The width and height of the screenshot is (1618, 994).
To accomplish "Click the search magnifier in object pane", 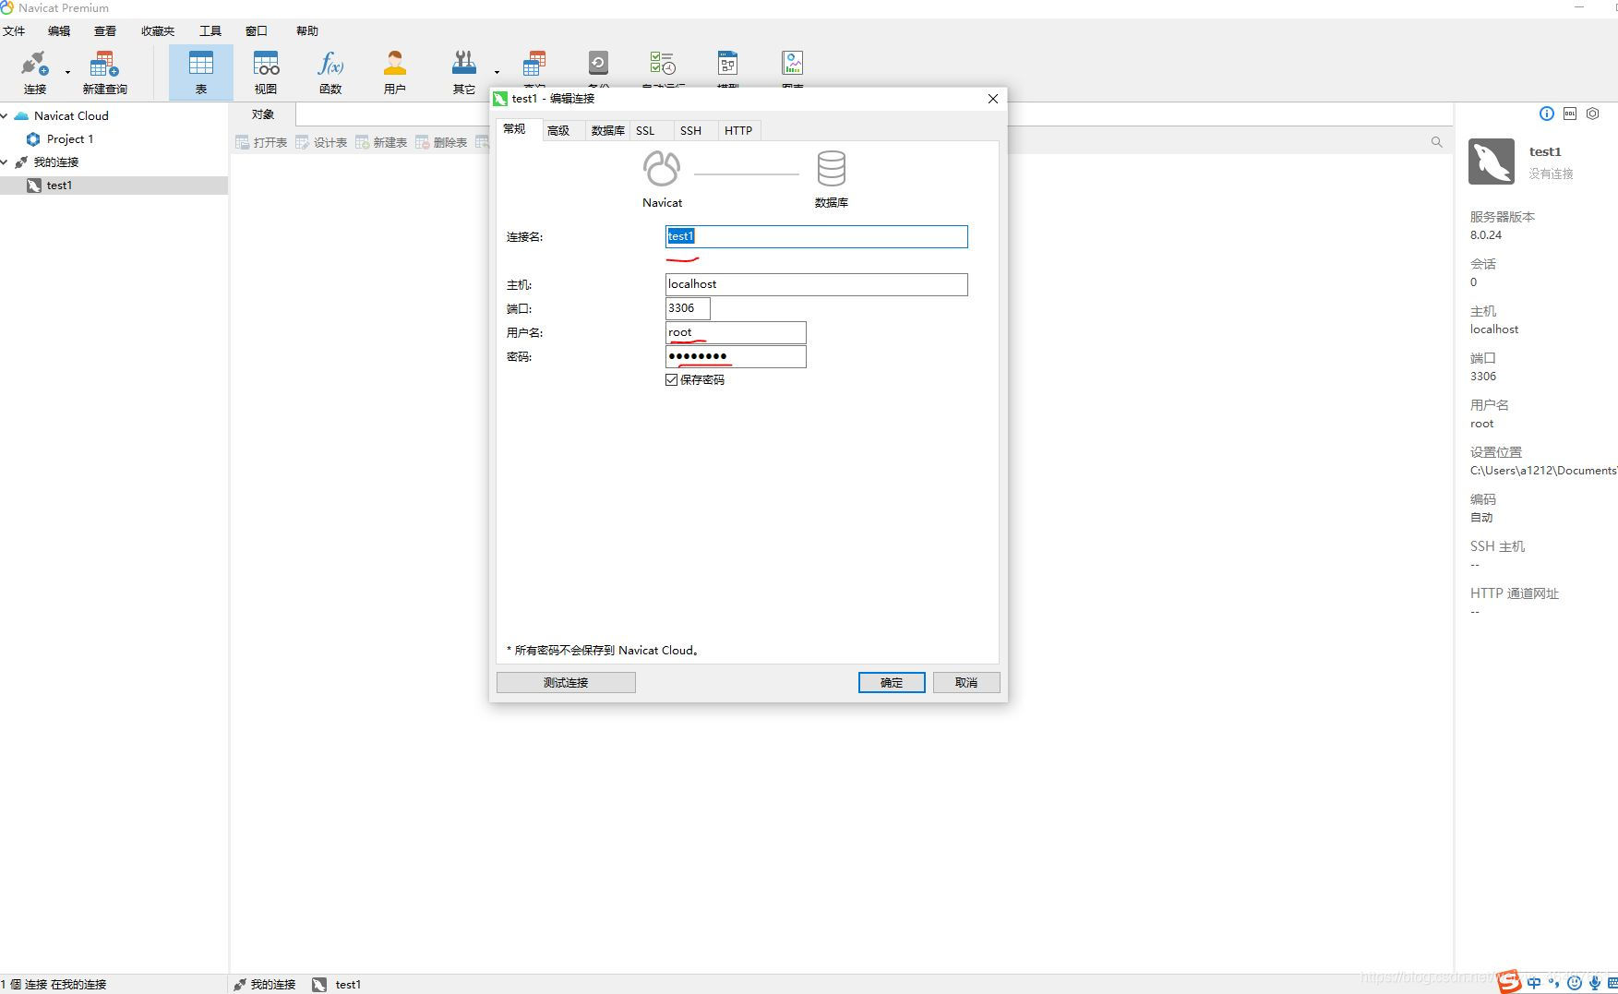I will pos(1437,142).
